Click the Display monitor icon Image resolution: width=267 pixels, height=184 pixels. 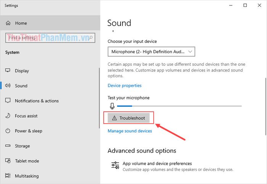pos(8,70)
